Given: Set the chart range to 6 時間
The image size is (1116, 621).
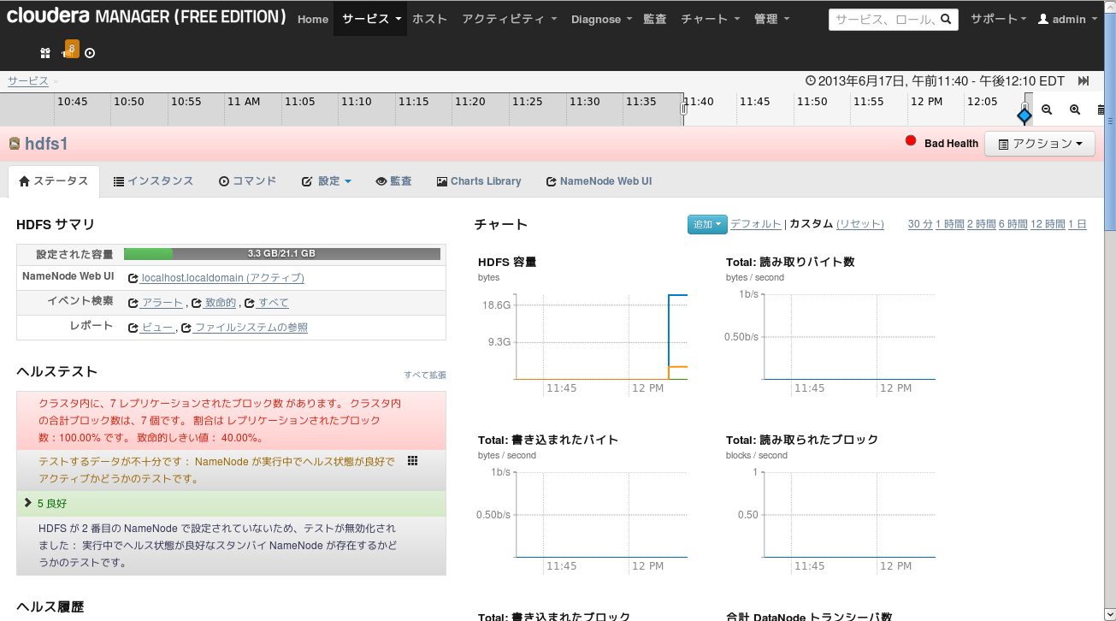Looking at the screenshot, I should 1013,224.
